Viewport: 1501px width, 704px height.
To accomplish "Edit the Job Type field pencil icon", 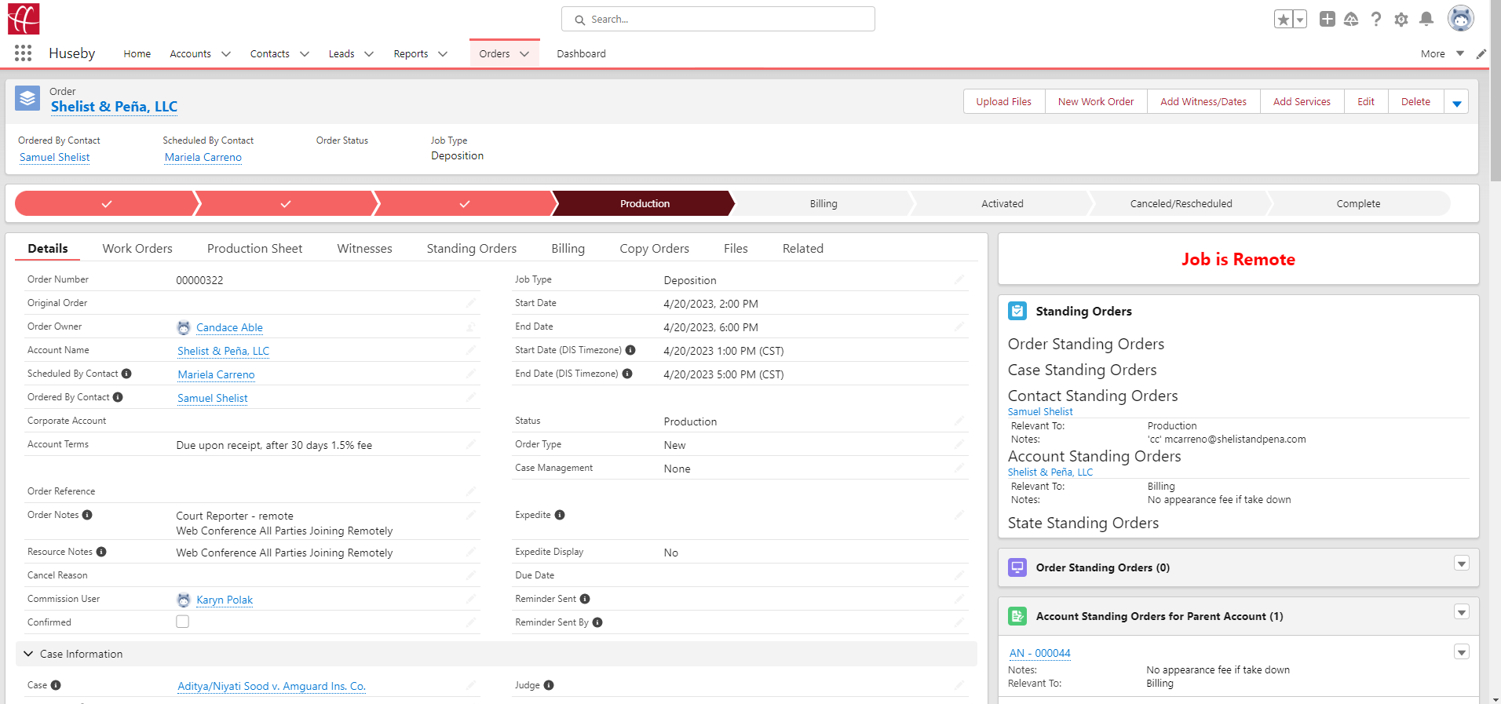I will (959, 279).
